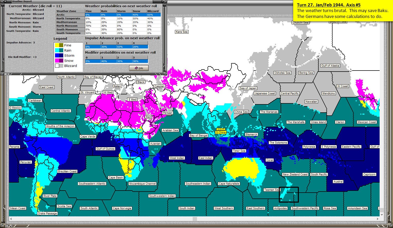Image resolution: width=393 pixels, height=228 pixels.
Task: Click the Gulf of Alaska label
Action: click(330, 66)
